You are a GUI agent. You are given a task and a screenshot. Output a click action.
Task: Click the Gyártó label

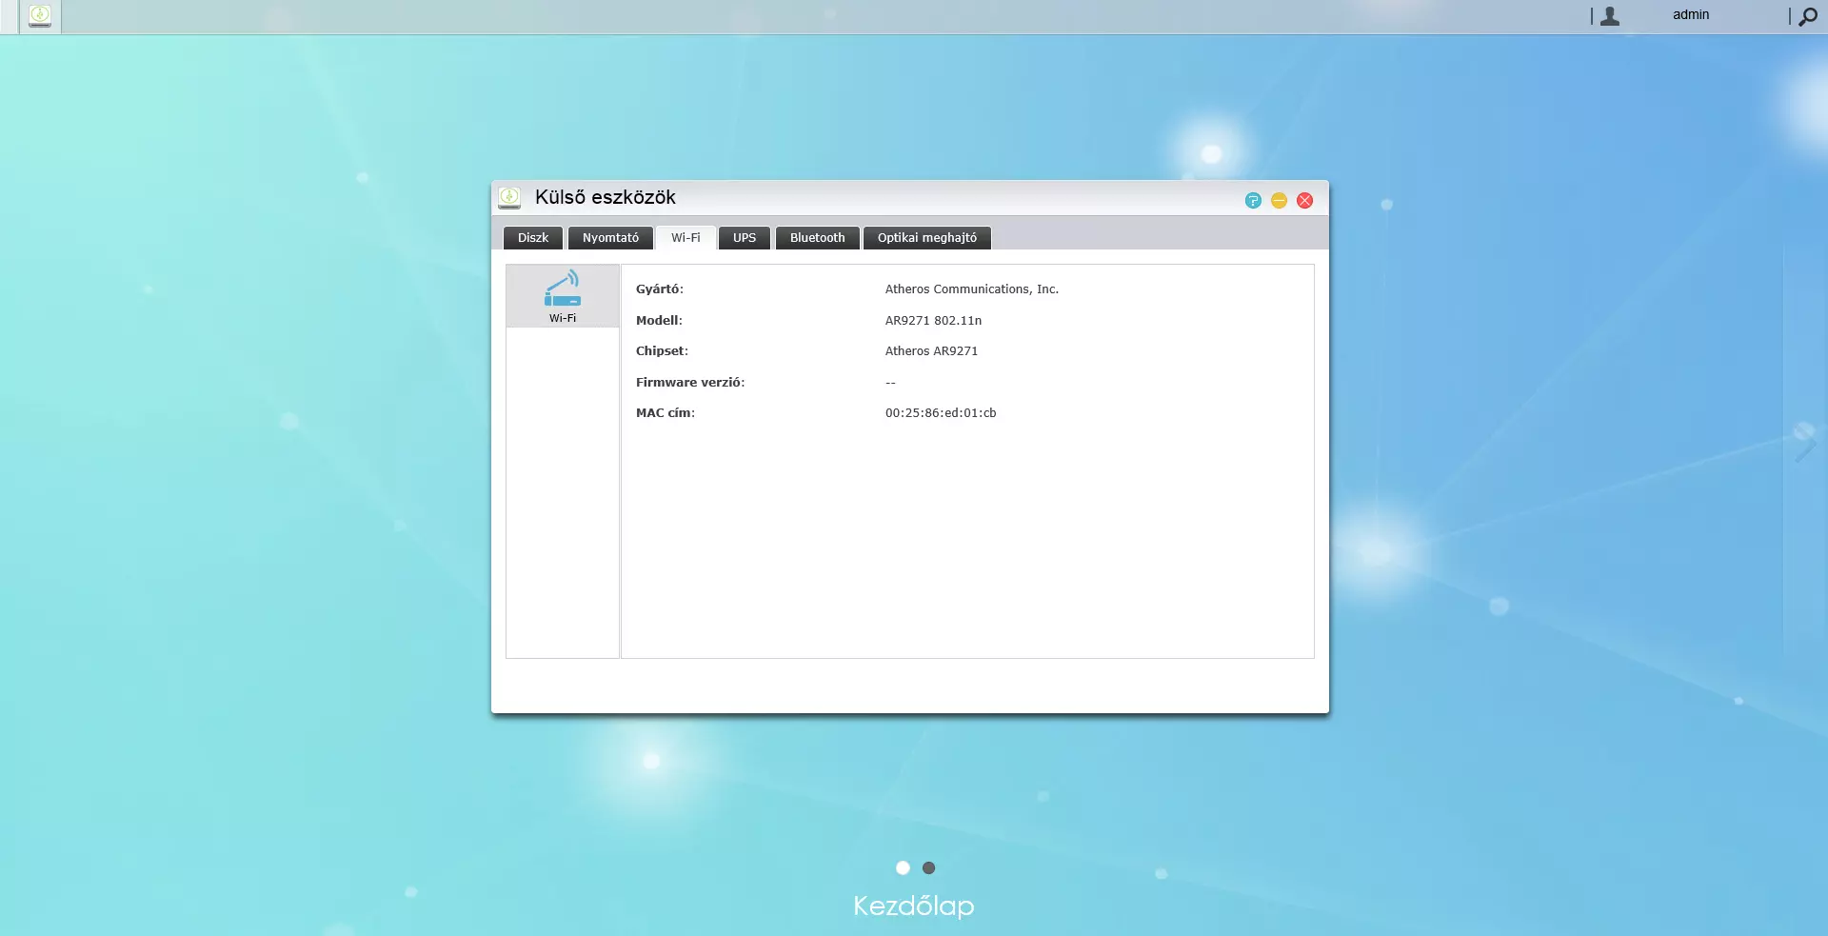point(660,289)
